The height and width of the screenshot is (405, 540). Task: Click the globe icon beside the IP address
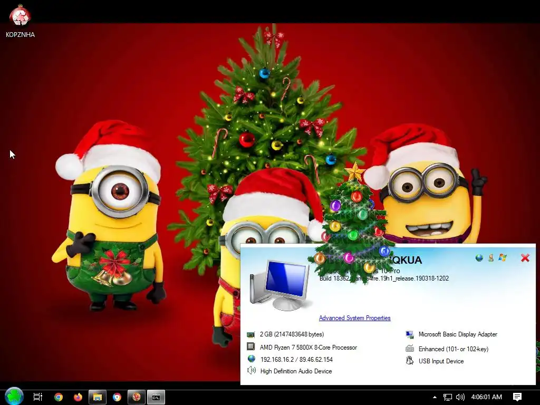click(252, 359)
